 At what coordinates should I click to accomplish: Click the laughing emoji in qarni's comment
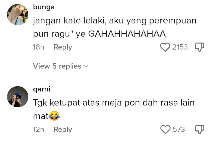[54, 116]
